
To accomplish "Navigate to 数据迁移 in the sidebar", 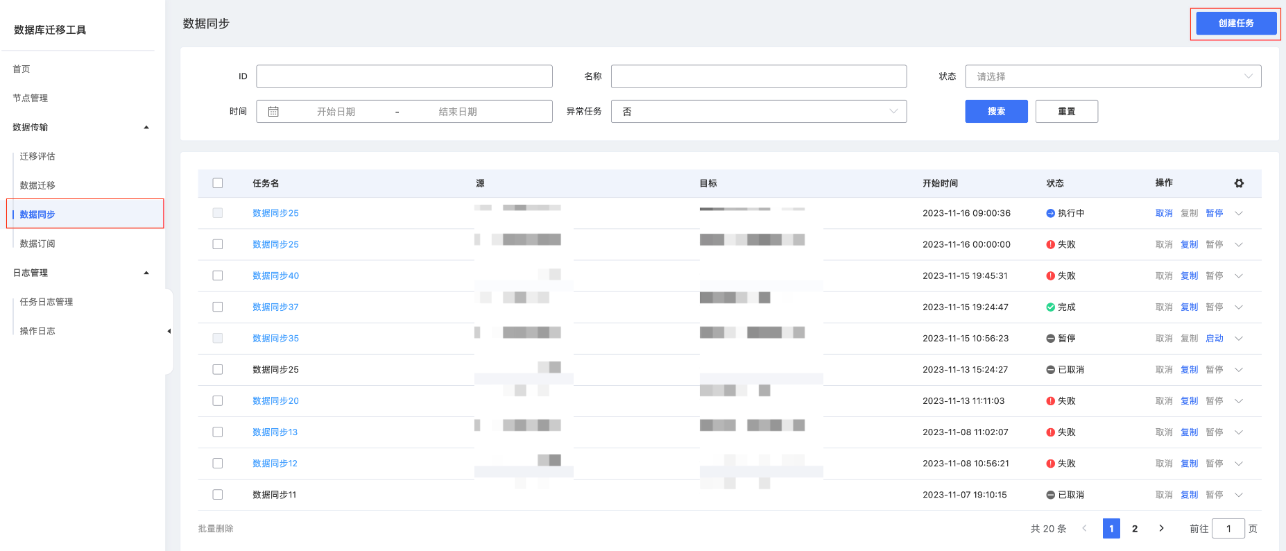I will click(37, 185).
